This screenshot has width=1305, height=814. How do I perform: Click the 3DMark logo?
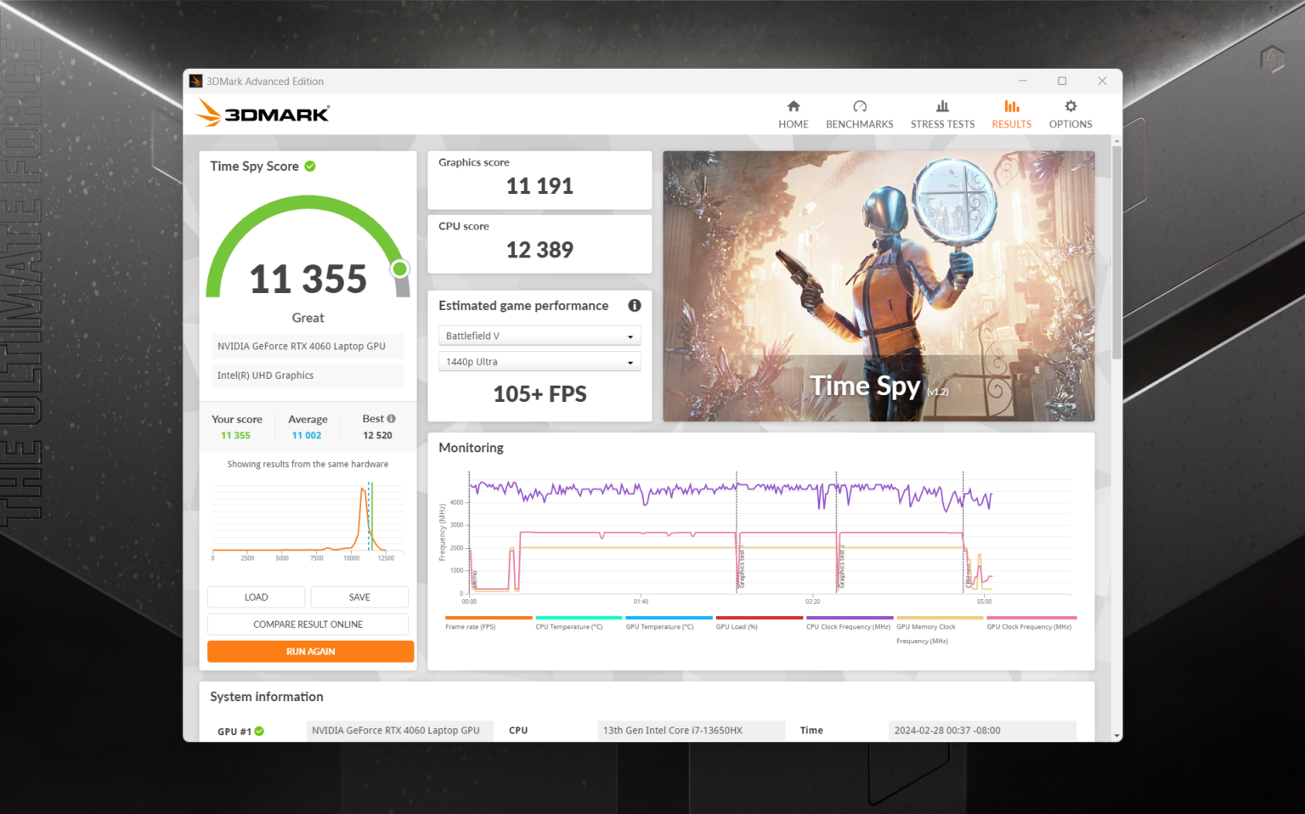[x=263, y=114]
